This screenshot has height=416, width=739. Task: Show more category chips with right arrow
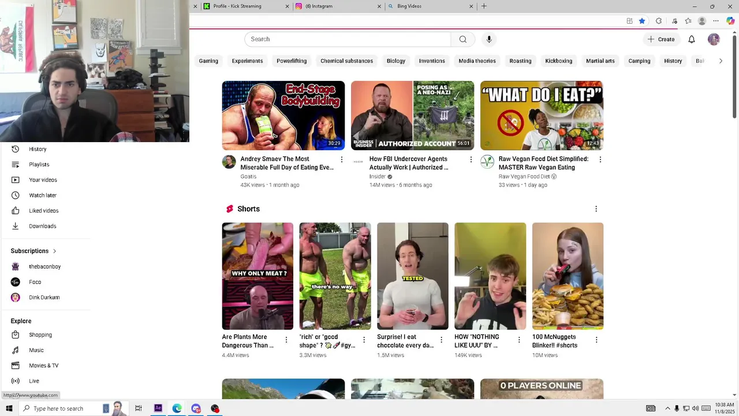721,61
